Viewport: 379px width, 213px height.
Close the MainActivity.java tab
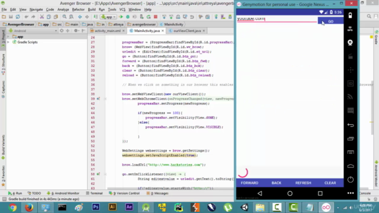pyautogui.click(x=162, y=31)
